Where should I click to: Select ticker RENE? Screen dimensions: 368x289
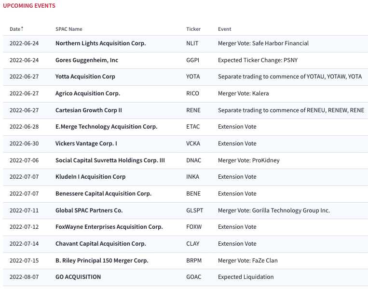pyautogui.click(x=193, y=110)
